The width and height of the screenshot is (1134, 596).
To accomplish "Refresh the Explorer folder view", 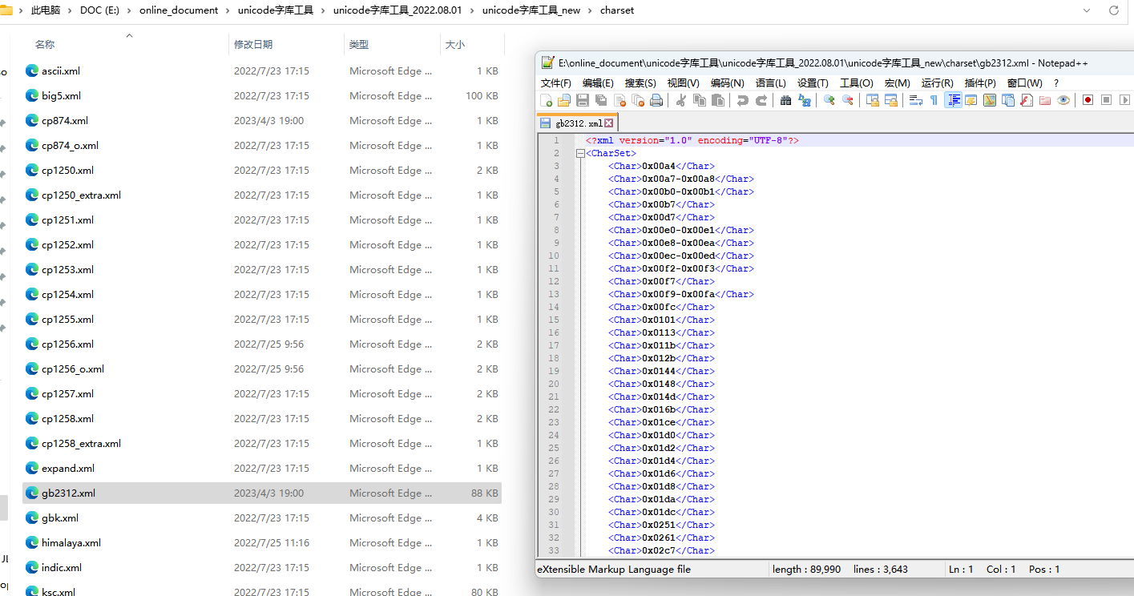I will [1113, 10].
